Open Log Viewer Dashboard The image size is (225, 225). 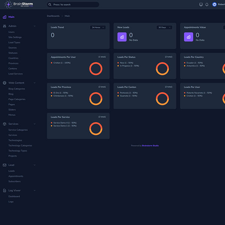(x=14, y=196)
